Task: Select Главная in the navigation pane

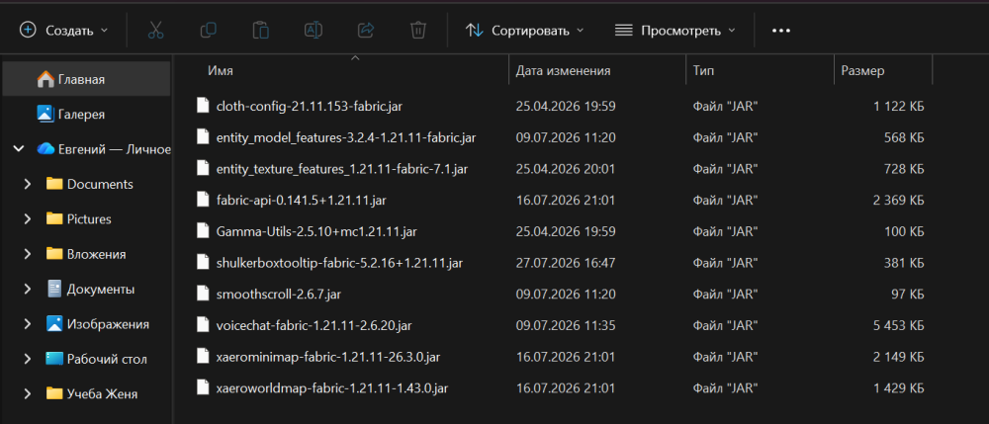Action: tap(86, 79)
